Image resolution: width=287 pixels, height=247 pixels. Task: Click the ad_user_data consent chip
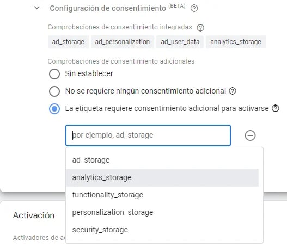tap(180, 42)
